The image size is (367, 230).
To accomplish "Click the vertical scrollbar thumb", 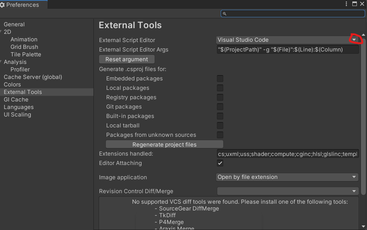I will point(363,116).
